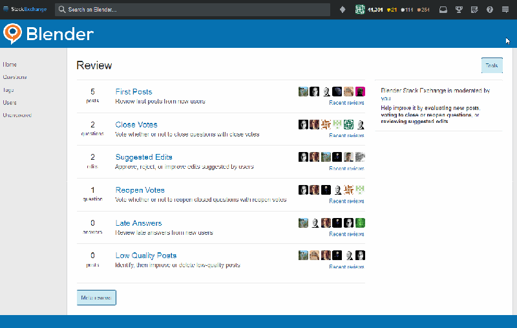
Task: Click green avatar in Late Answers row
Action: (360, 223)
